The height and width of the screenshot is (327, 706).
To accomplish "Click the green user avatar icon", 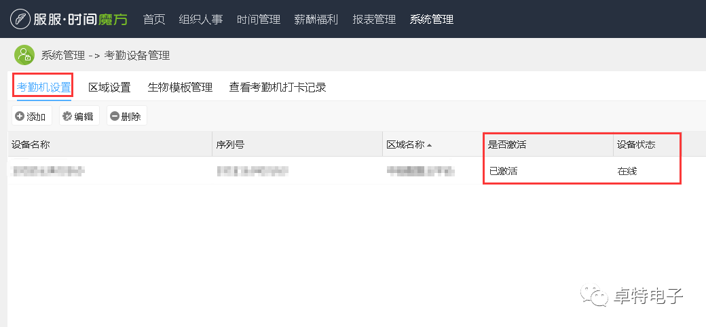I will (x=24, y=55).
